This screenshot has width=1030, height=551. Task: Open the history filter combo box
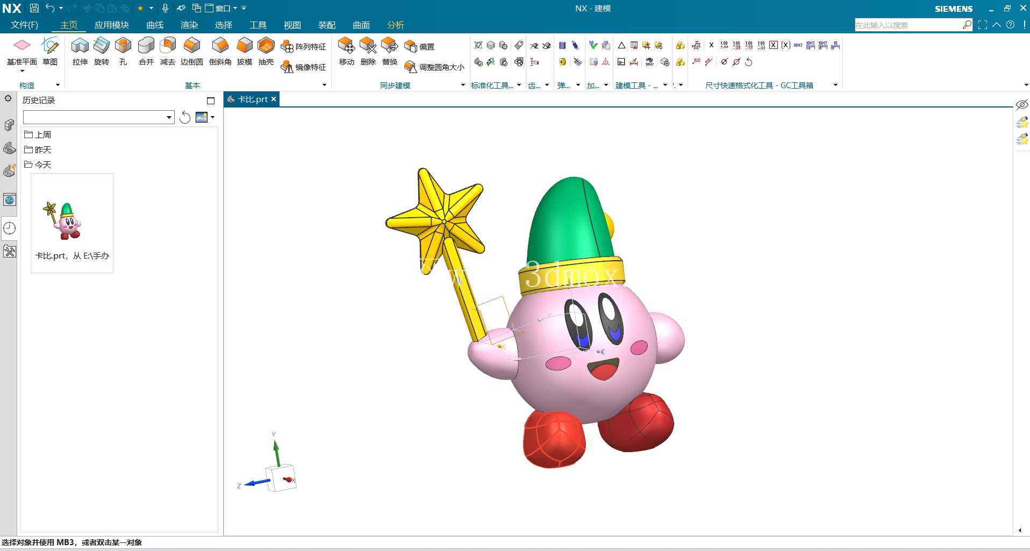coord(99,117)
